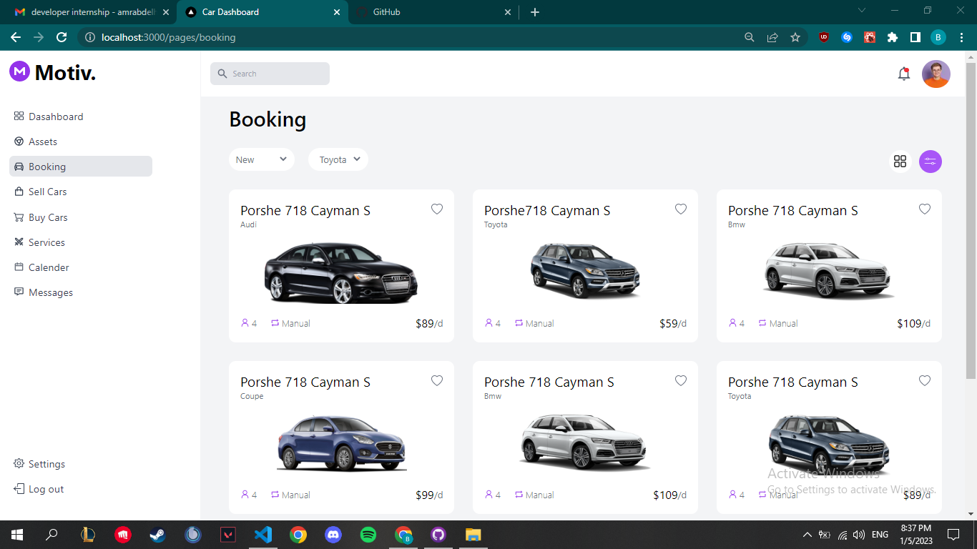Viewport: 977px width, 549px height.
Task: Open the Services section
Action: point(46,242)
